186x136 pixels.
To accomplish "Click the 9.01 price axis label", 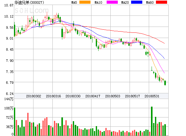I will tap(10, 38).
